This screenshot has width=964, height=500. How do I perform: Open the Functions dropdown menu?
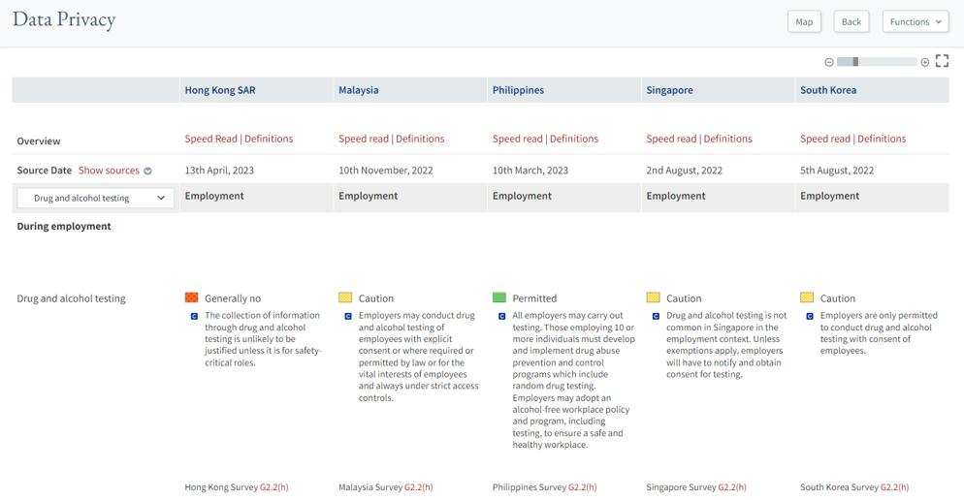coord(915,21)
